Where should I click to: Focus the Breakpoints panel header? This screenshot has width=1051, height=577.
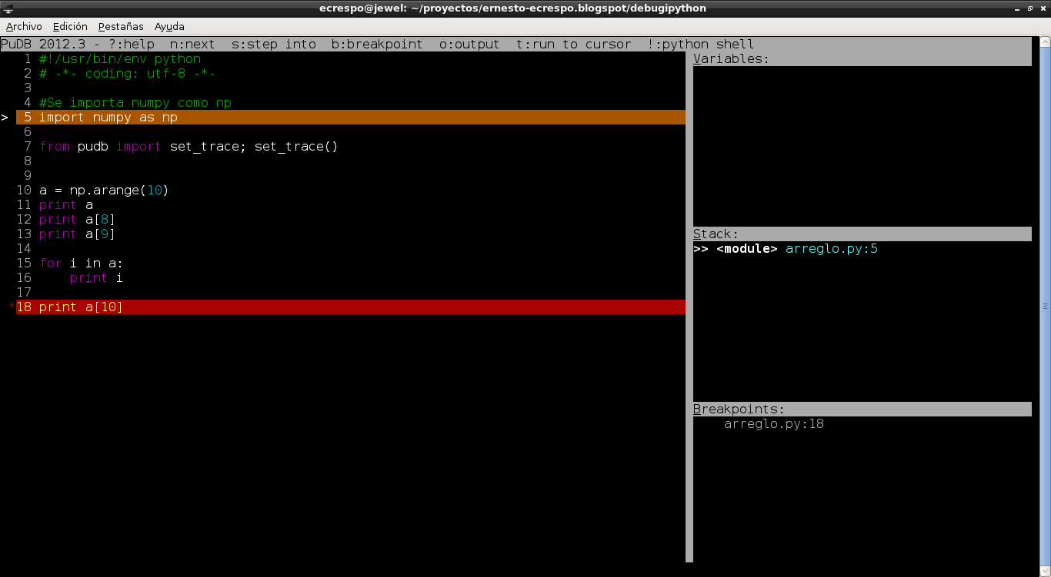click(739, 410)
